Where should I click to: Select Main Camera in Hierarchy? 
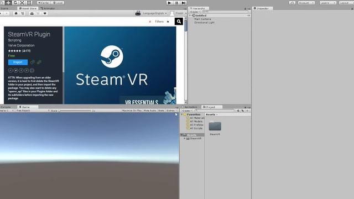(x=202, y=19)
